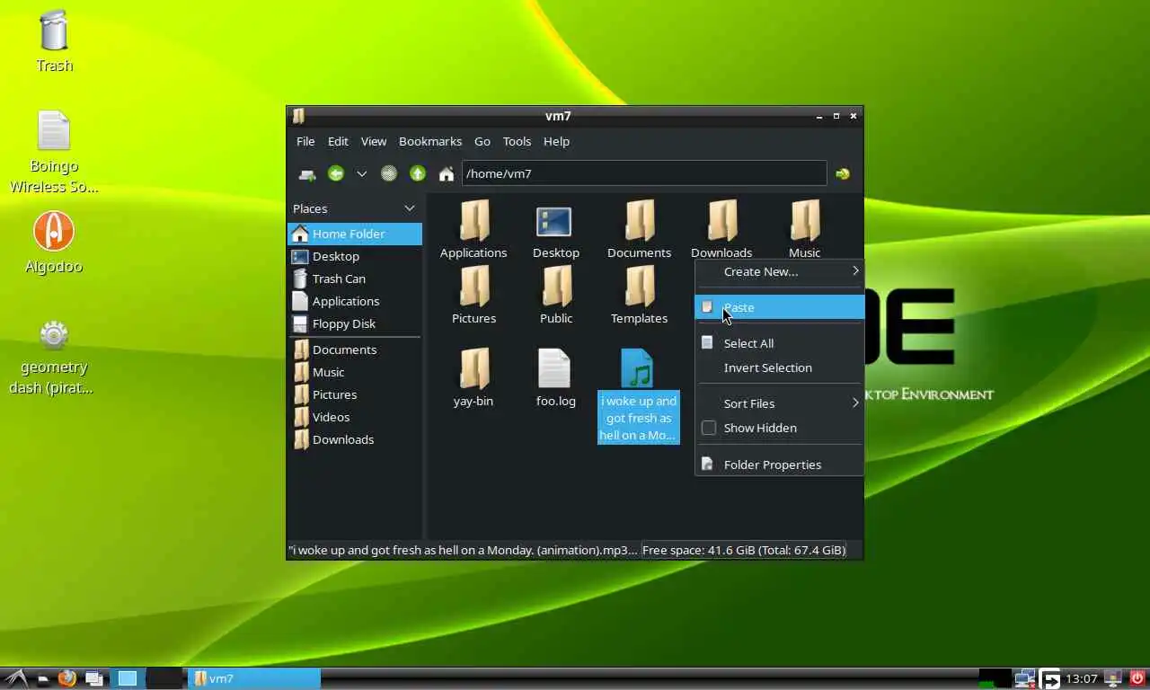Screen dimensions: 1150x690
Task: Select the yay-bin folder
Action: [x=473, y=377]
